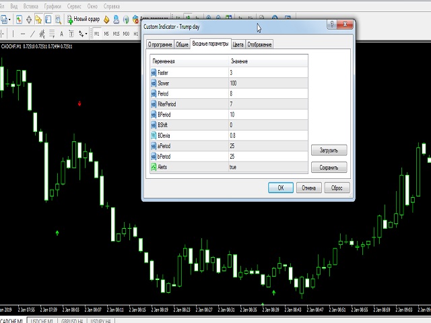
Task: Open the Вид menu
Action: click(x=13, y=6)
